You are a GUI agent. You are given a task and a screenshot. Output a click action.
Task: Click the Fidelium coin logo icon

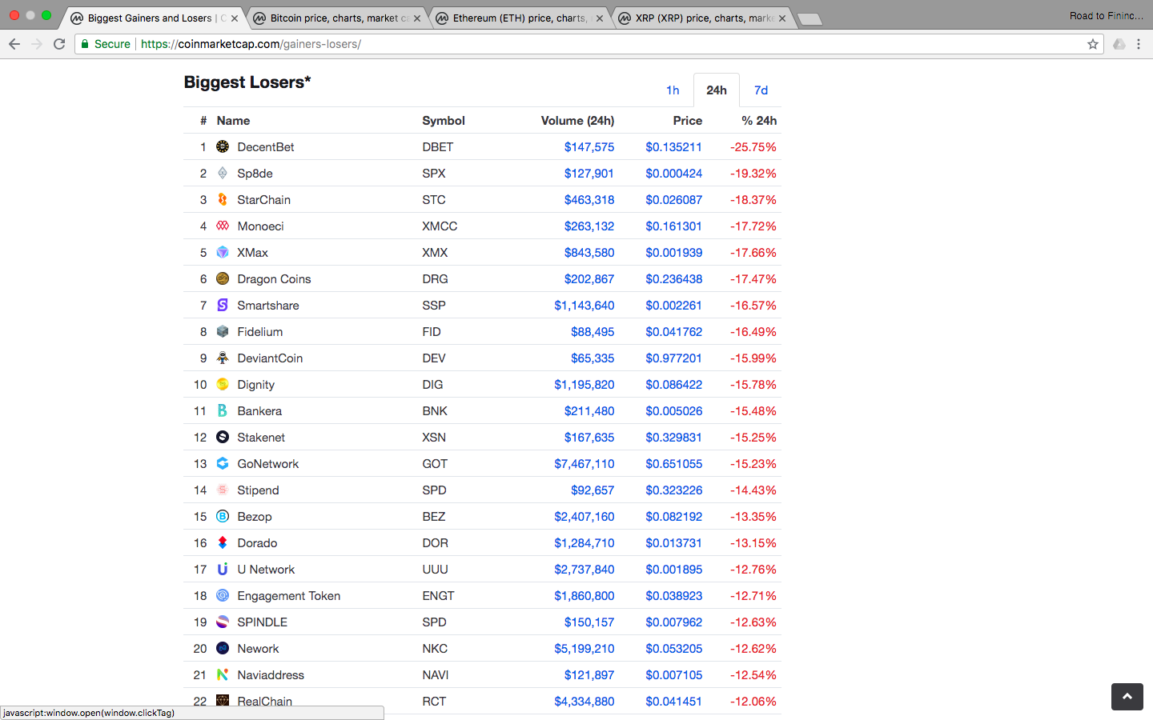[223, 331]
